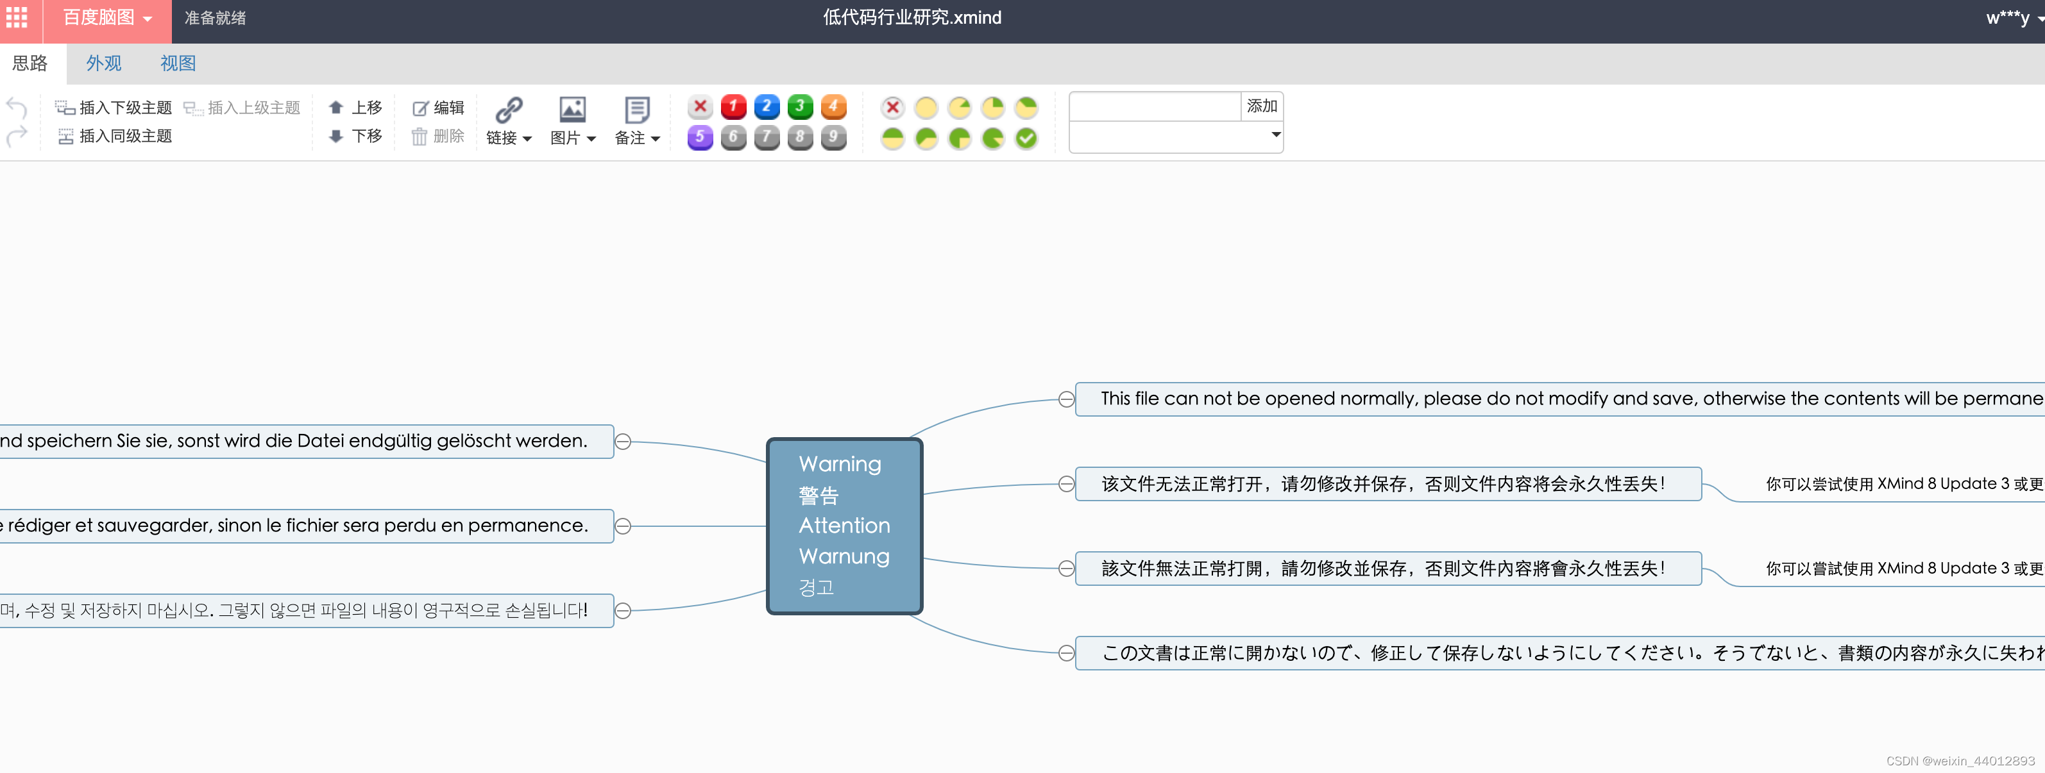Set progress to completed green checkmark
This screenshot has height=773, width=2045.
1026,138
